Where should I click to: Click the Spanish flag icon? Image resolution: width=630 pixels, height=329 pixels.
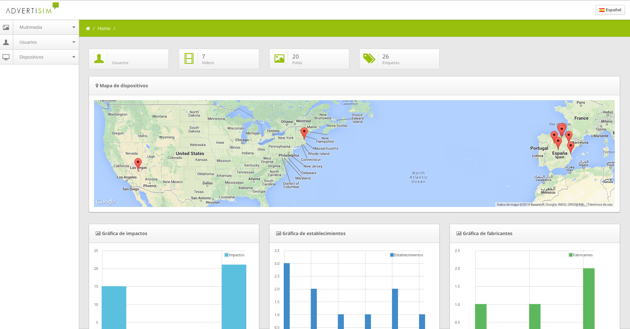(602, 10)
